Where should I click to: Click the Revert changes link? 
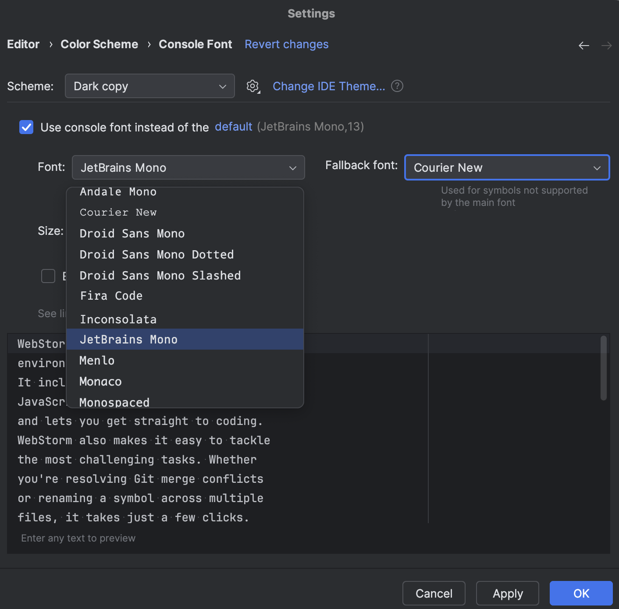click(286, 44)
